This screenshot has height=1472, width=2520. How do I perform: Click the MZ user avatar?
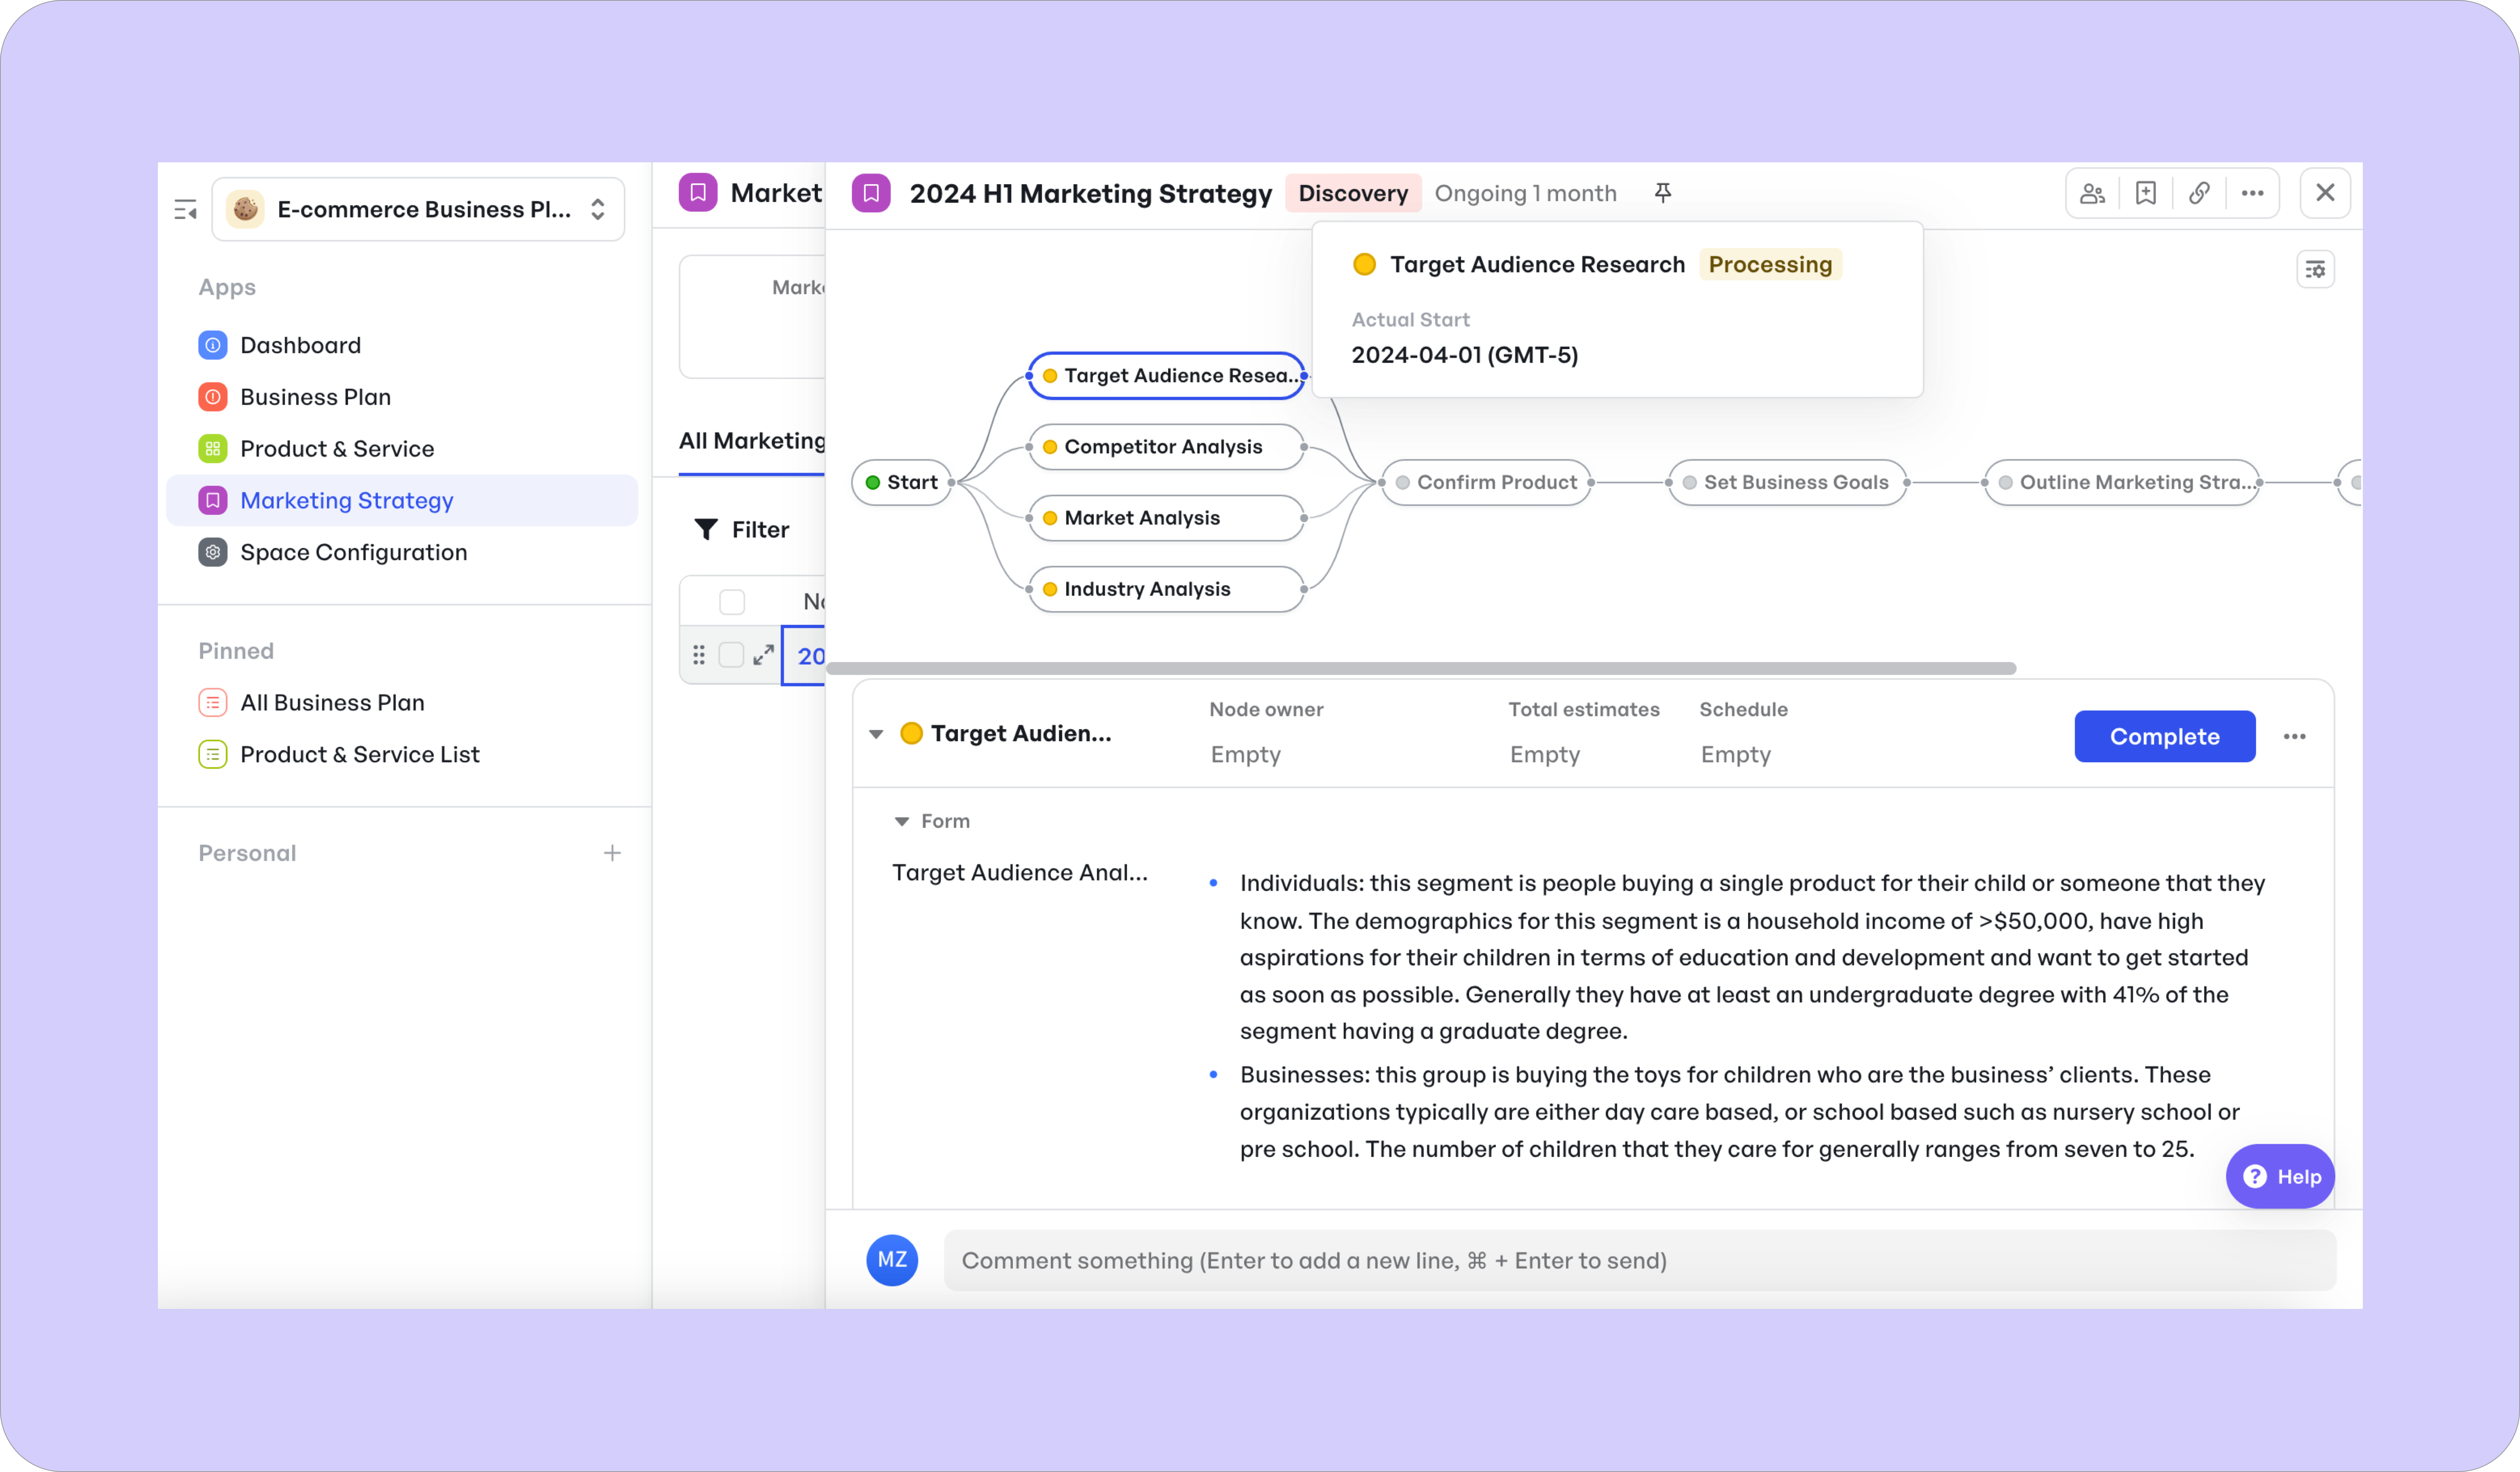[x=892, y=1260]
